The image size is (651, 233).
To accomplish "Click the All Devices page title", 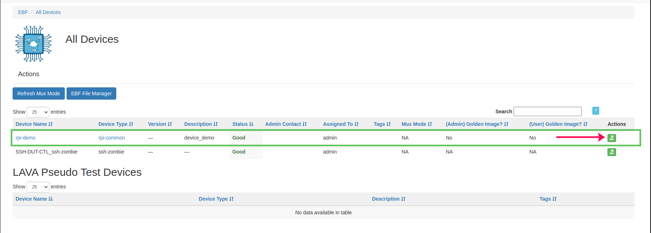I will click(92, 39).
